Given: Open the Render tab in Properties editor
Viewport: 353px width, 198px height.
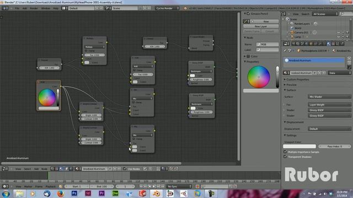Looking at the screenshot, I should 293,44.
